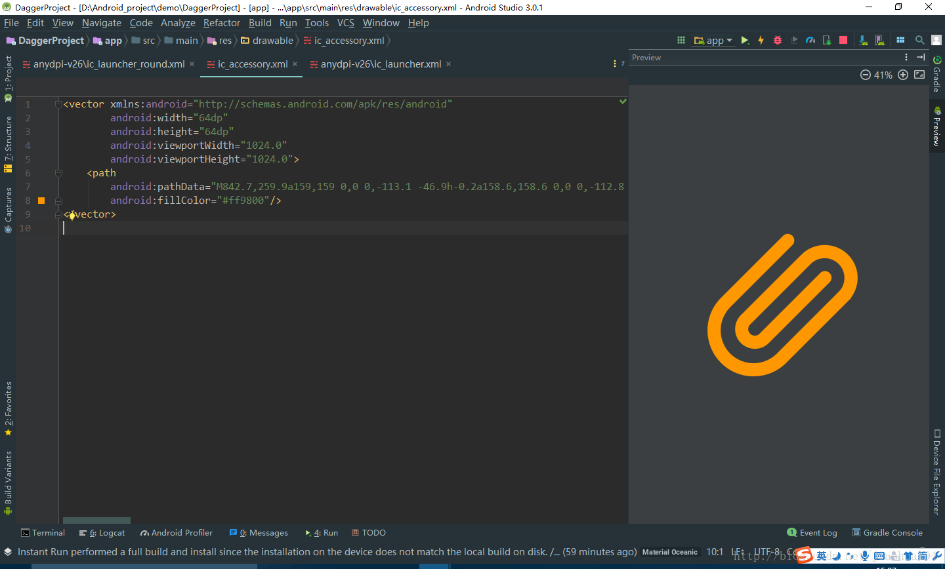Zoom in the preview with plus button
Image resolution: width=945 pixels, height=569 pixels.
pyautogui.click(x=903, y=75)
